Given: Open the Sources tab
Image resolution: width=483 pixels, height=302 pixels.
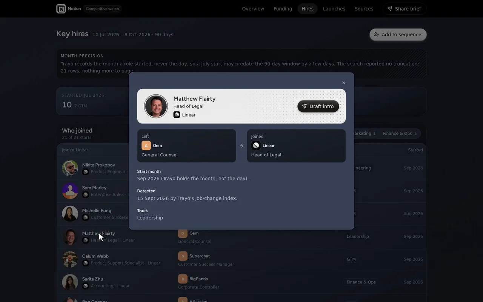Looking at the screenshot, I should [364, 9].
